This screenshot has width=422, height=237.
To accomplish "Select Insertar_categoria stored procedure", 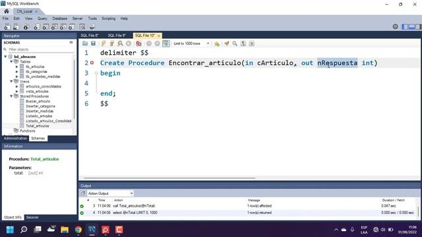I will tap(40, 106).
